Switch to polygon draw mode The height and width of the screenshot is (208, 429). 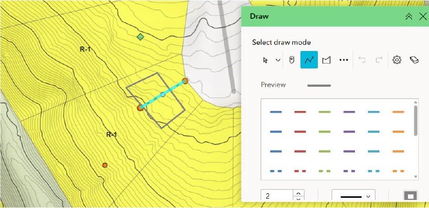click(326, 60)
